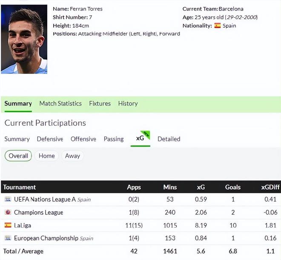The width and height of the screenshot is (281, 260).
Task: Click the green NEW badge on xG
Action: tap(146, 134)
